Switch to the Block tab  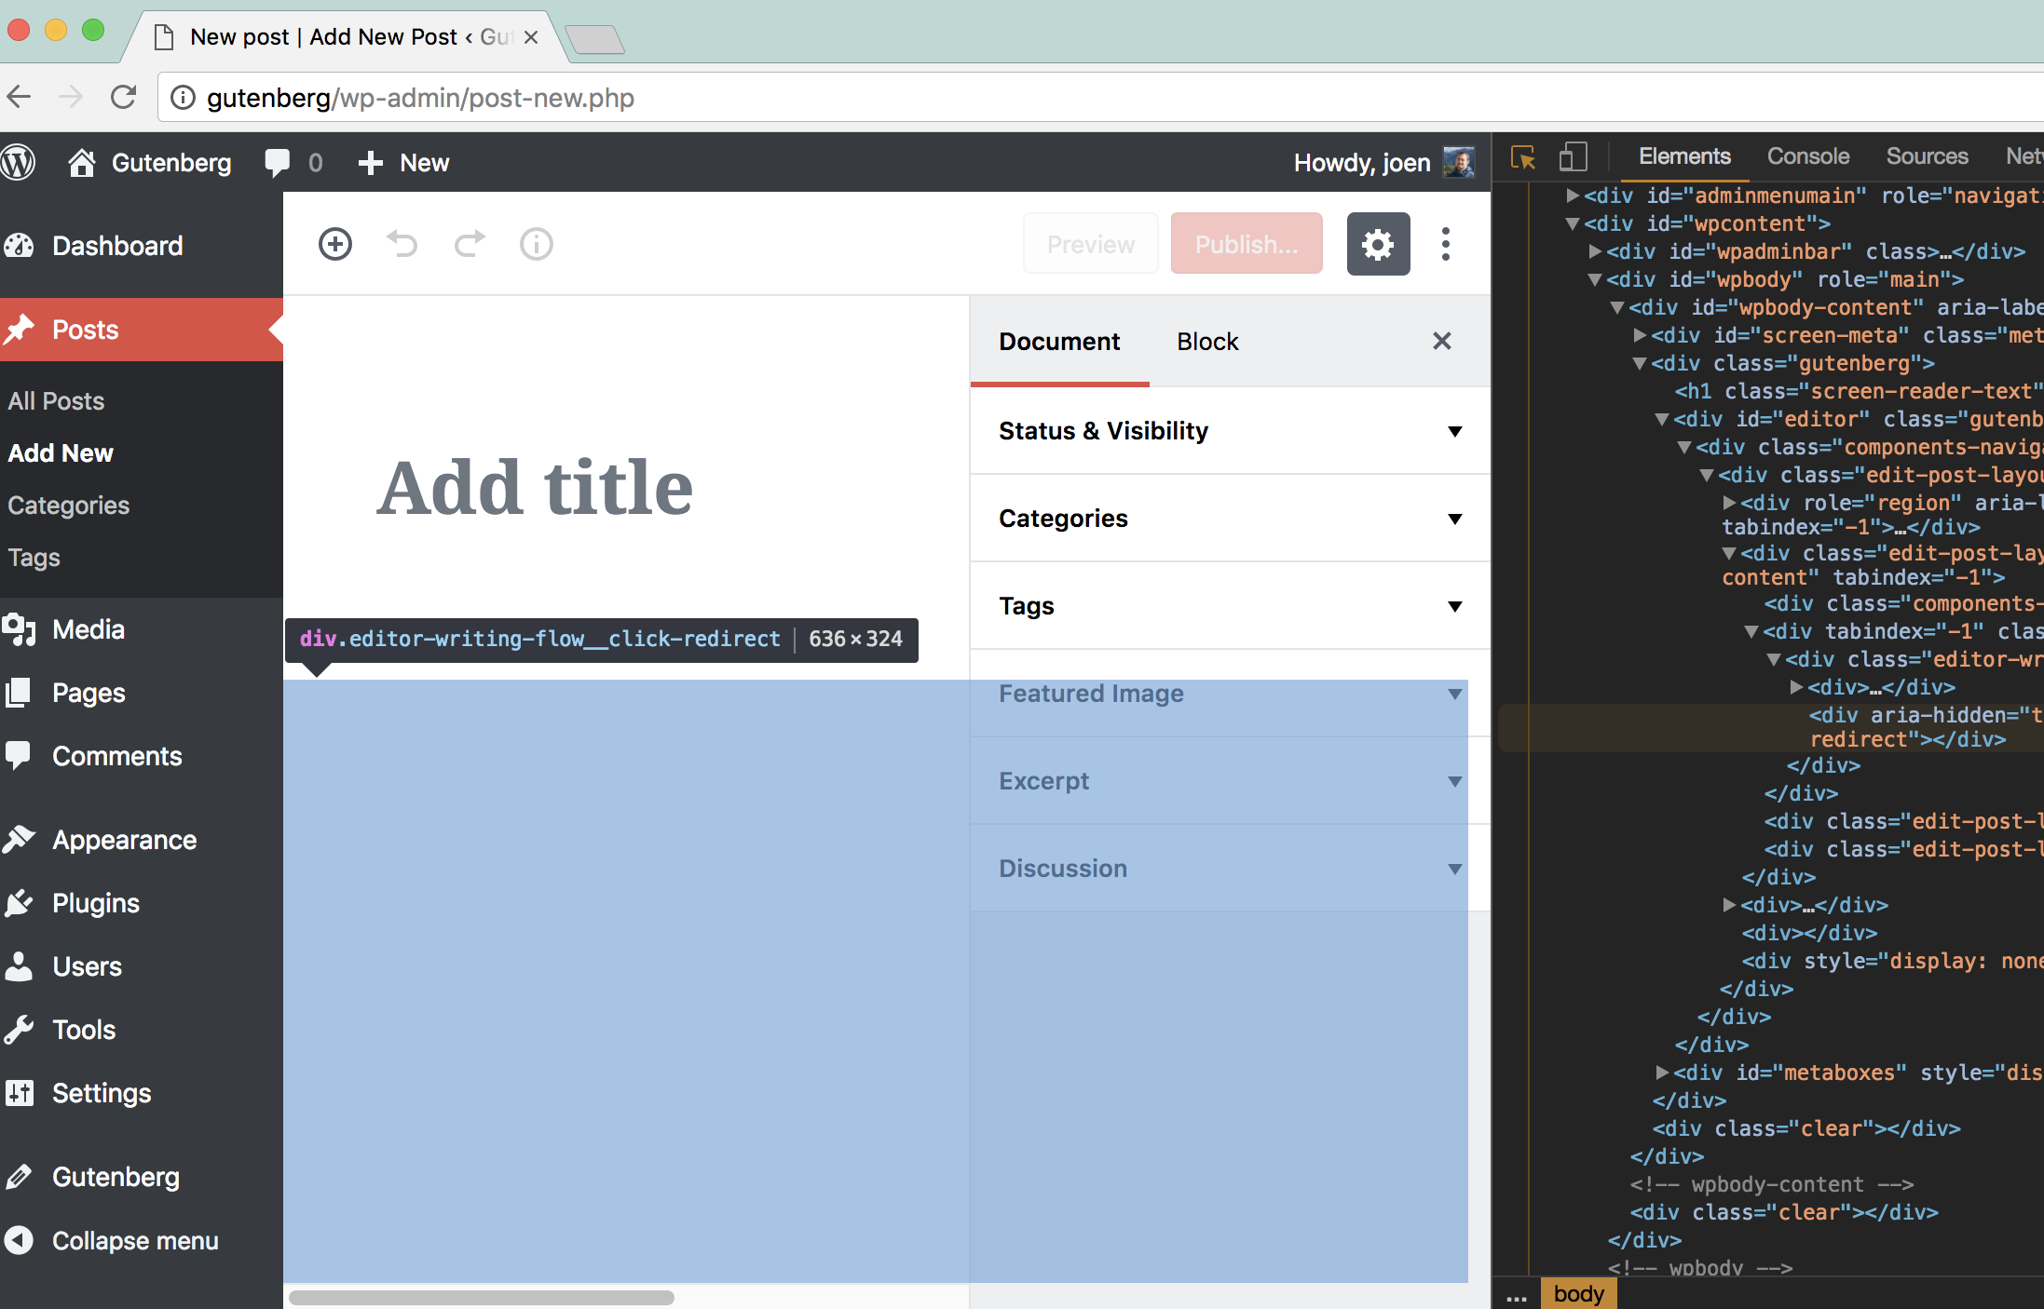coord(1207,342)
